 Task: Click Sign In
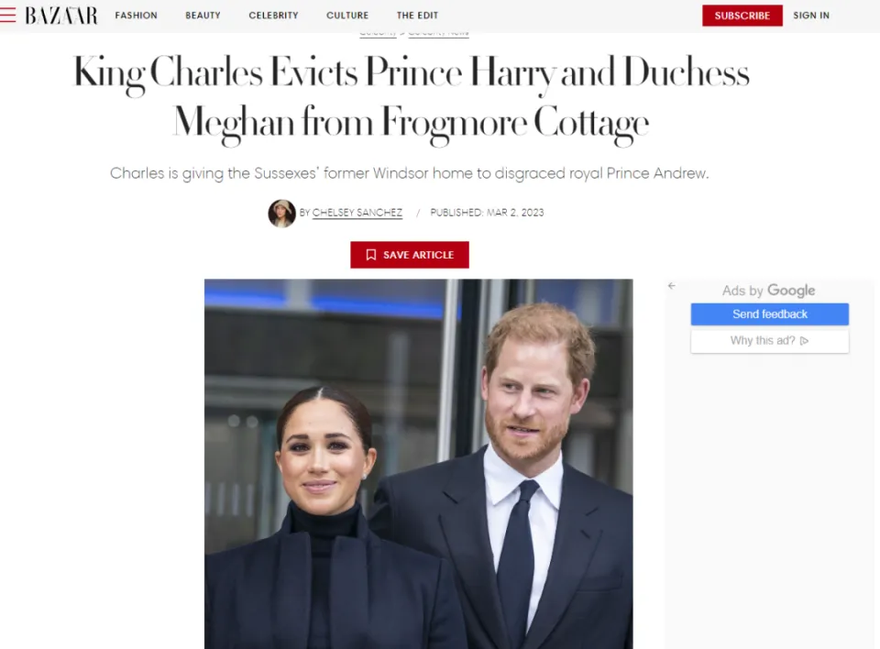811,16
